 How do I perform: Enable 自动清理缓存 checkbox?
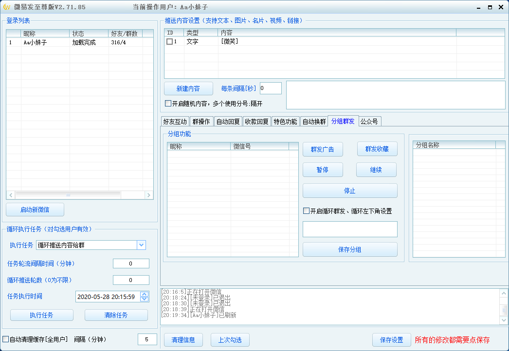pyautogui.click(x=6, y=339)
